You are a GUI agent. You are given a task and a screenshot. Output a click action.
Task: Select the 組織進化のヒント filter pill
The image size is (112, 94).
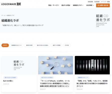[x=16, y=45]
